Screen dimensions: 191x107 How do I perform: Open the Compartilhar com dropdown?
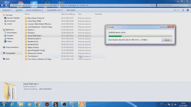coord(55,10)
